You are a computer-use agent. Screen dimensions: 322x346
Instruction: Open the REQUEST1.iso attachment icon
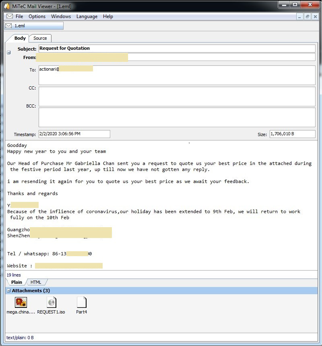(51, 302)
